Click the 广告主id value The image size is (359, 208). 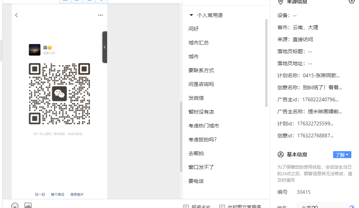[320, 99]
